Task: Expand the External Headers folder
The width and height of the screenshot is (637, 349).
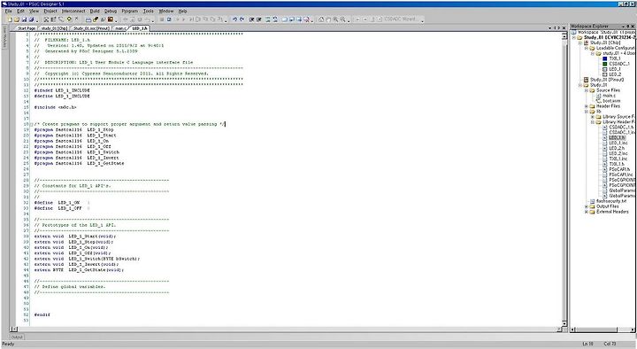Action: click(587, 212)
